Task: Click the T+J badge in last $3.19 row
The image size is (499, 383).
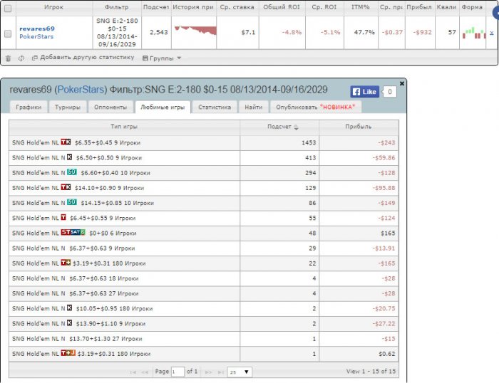Action: pyautogui.click(x=68, y=353)
